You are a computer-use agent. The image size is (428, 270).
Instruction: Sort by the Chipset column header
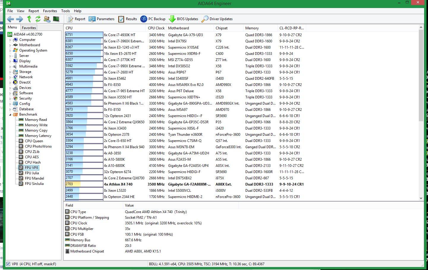(228, 28)
